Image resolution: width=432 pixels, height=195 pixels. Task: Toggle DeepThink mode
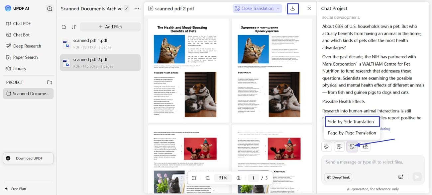(x=338, y=177)
